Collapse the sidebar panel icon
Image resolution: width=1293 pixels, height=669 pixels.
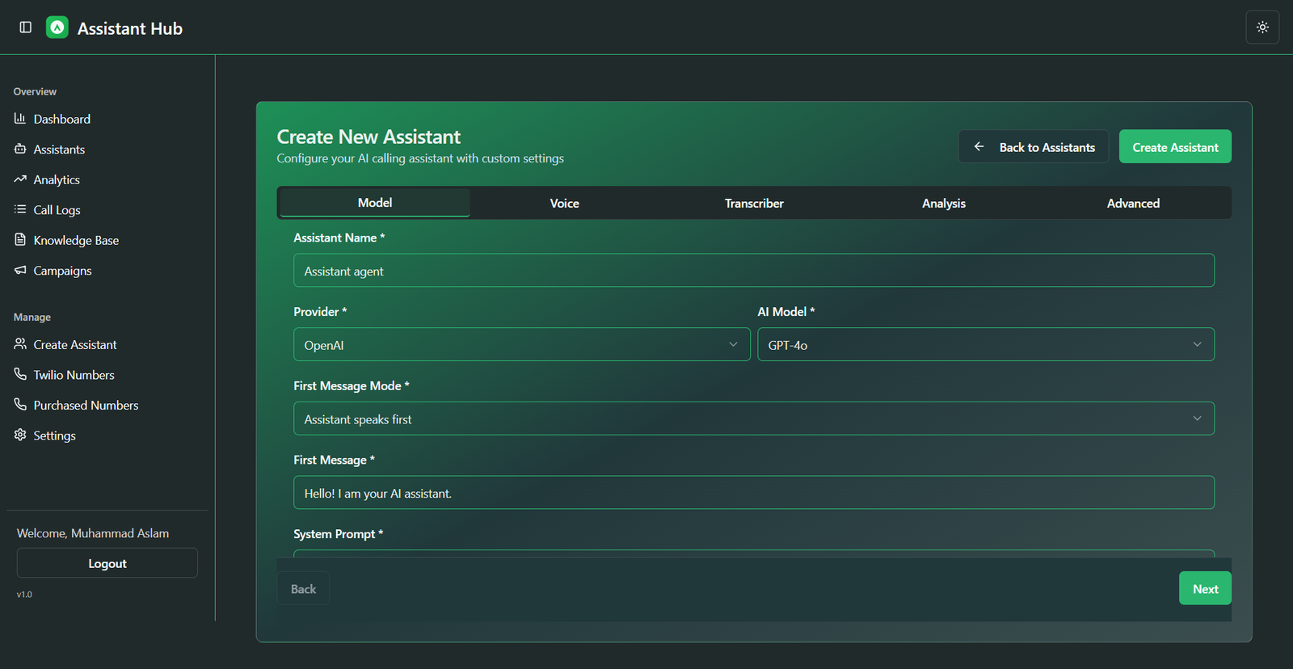click(x=26, y=27)
